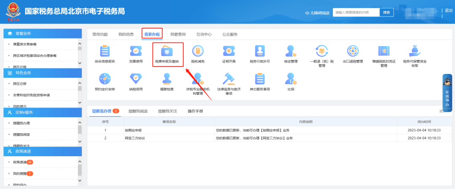Open 提醒我阅读 in 定制e服务 sidebar
The image size is (455, 189).
point(21,134)
